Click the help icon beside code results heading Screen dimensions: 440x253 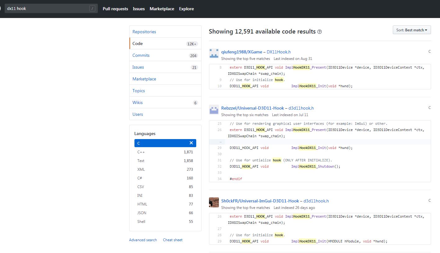pos(320,32)
